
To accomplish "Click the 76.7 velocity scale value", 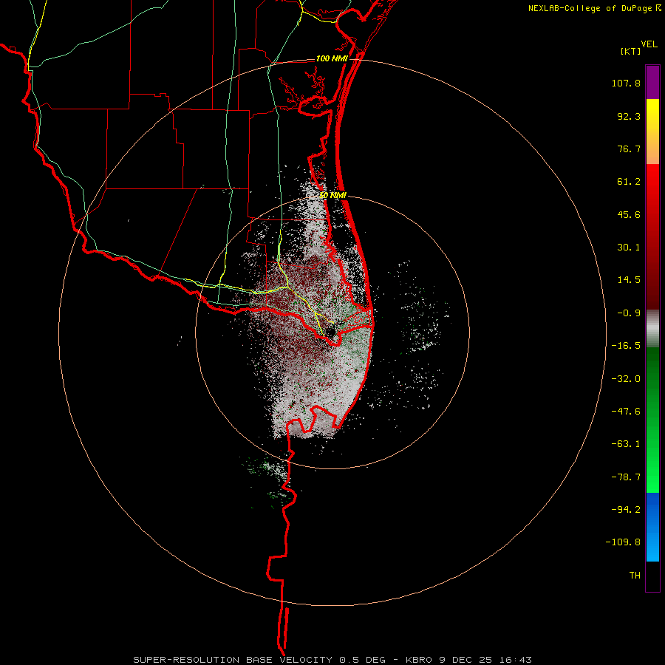I will [x=629, y=149].
